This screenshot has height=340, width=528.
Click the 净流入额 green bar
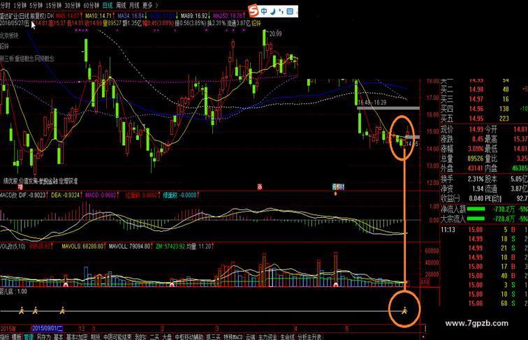coord(476,209)
